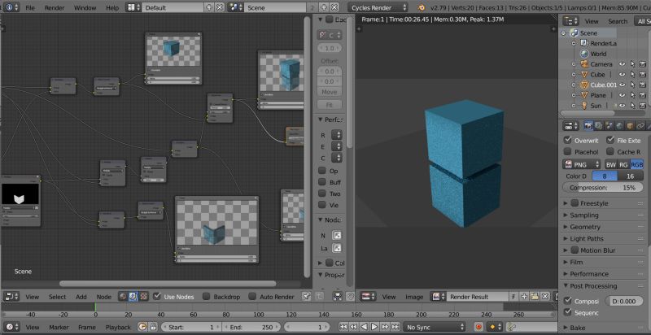
Task: Delete the Default screen layout
Action: point(219,7)
